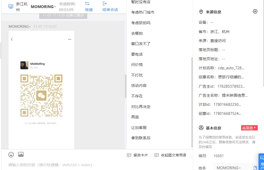The width and height of the screenshot is (264, 170).
Task: Click the 广告主id row
Action: tap(222, 86)
